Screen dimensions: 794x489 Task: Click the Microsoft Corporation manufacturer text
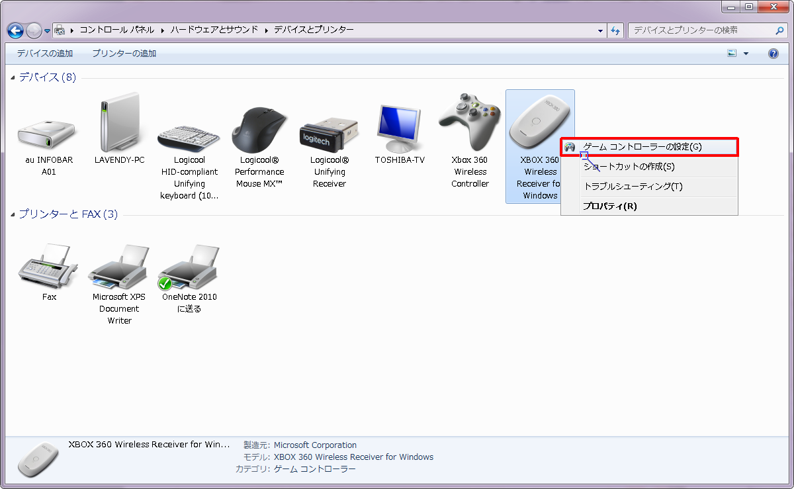[315, 445]
